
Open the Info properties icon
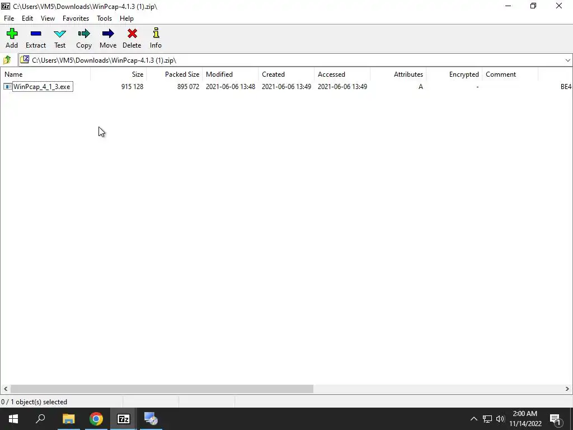coord(156,33)
